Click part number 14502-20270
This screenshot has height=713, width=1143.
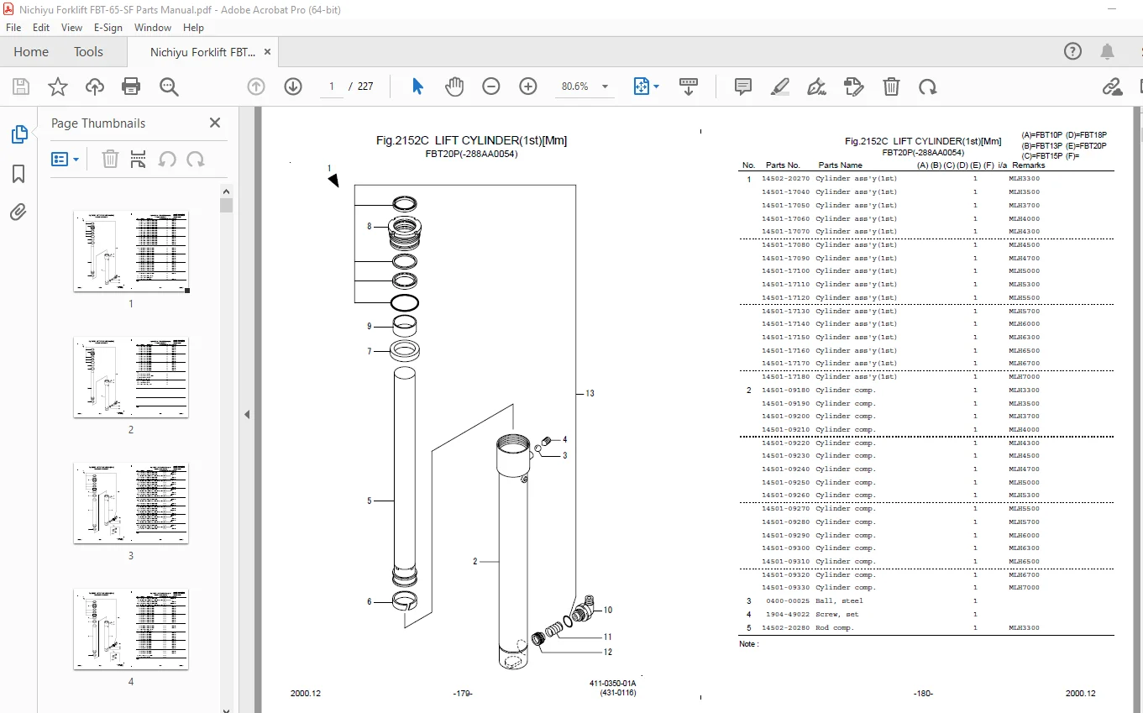(x=785, y=178)
